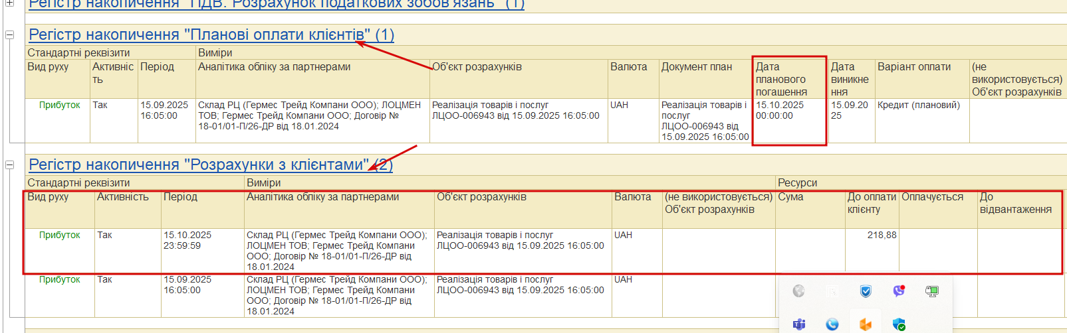
Task: Select "Реалізація товарів і послуг" cell under Документ план
Action: (706, 121)
